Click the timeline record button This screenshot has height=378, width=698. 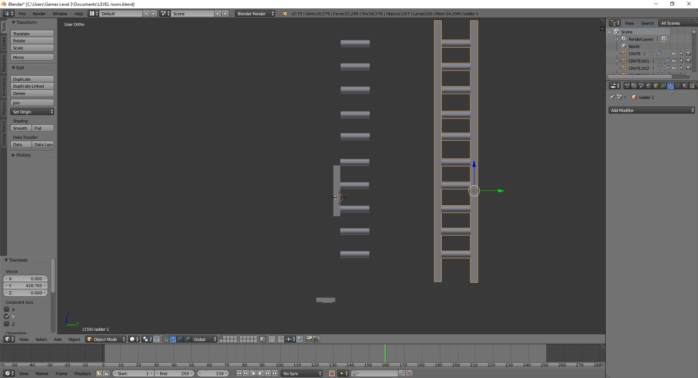coord(332,373)
